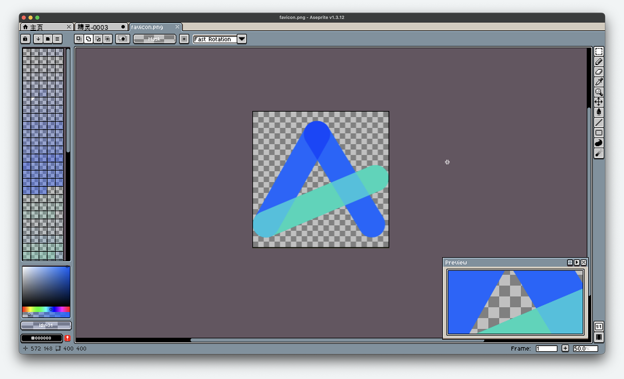Viewport: 624px width, 379px height.
Task: Select the Line tool
Action: click(x=599, y=122)
